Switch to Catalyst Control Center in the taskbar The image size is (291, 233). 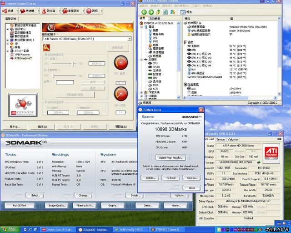click(58, 230)
